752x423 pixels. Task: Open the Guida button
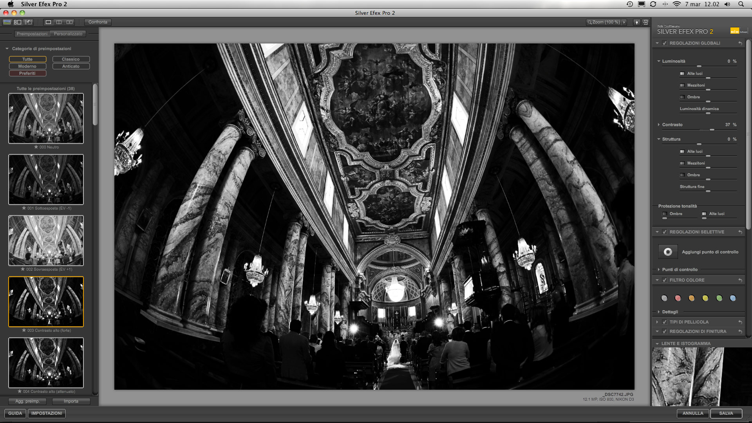(x=15, y=414)
